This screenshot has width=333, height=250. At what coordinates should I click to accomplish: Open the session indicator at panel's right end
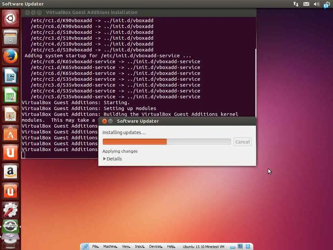coord(327,4)
